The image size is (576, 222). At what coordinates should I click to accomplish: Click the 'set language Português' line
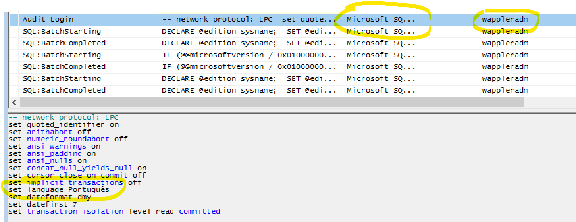[59, 190]
